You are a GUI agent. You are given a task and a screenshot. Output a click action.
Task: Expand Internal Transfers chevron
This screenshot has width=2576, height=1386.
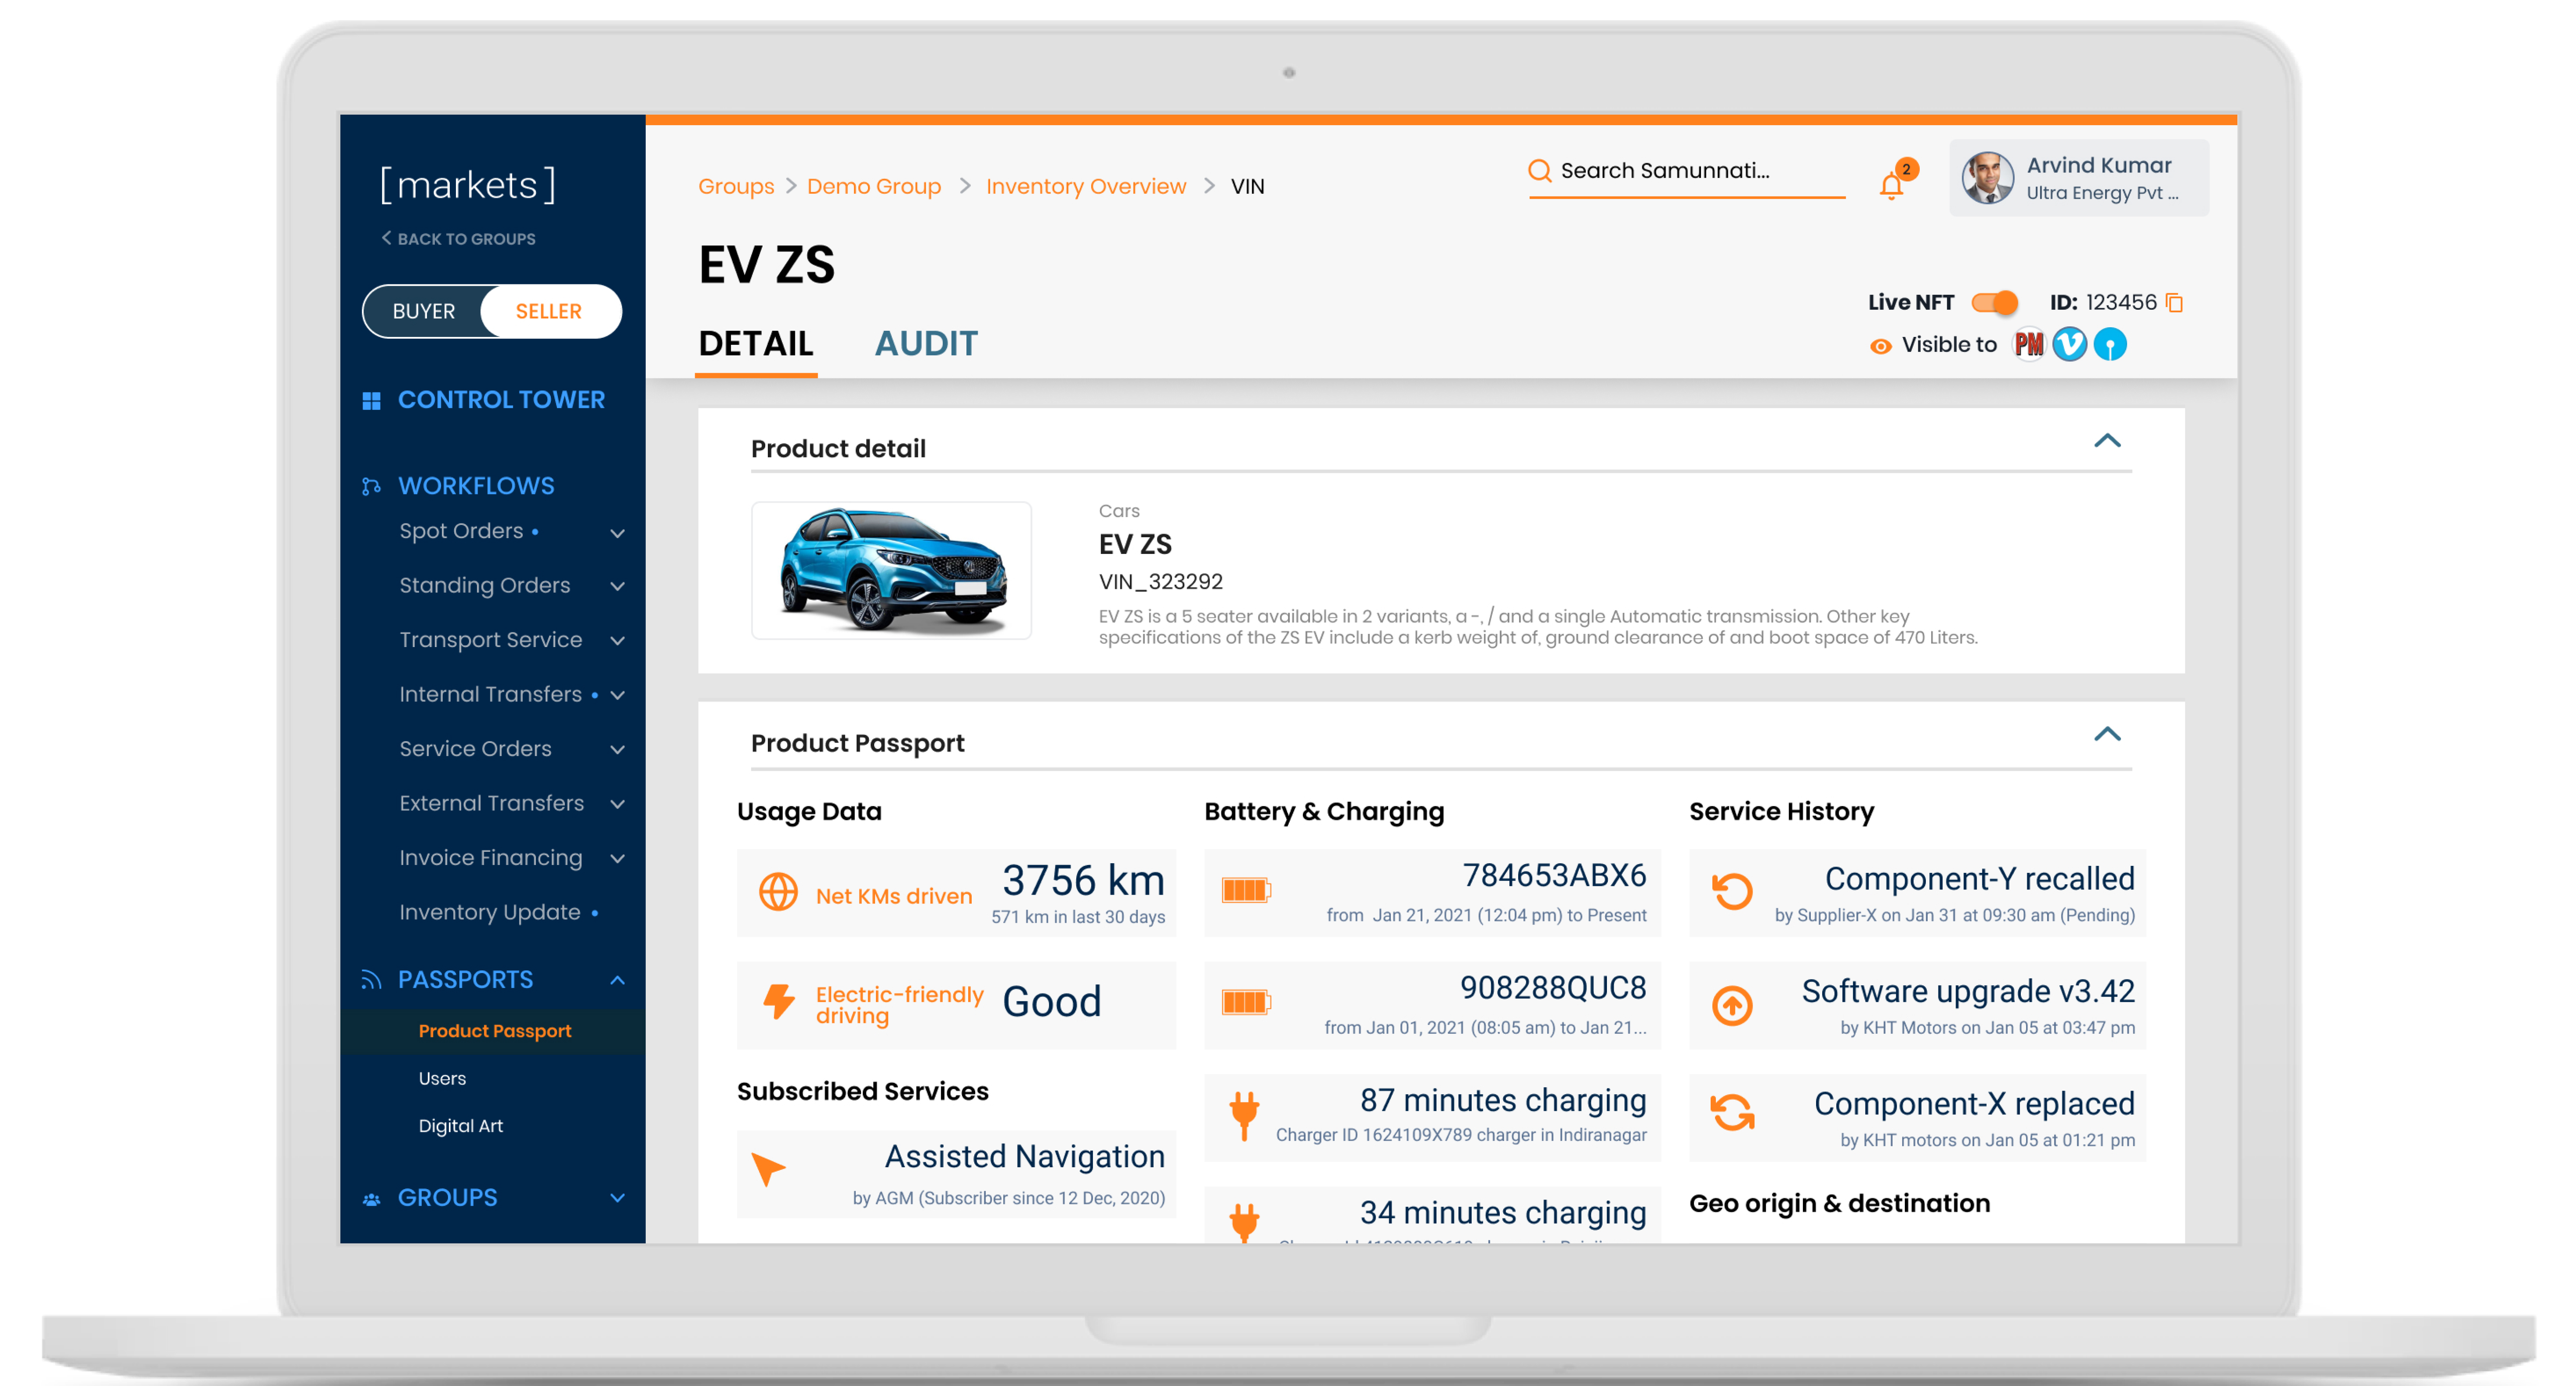617,695
